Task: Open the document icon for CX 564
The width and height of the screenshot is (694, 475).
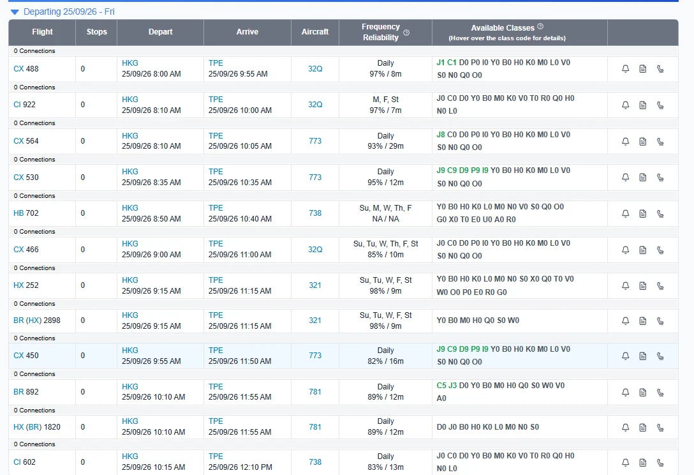Action: click(x=643, y=141)
